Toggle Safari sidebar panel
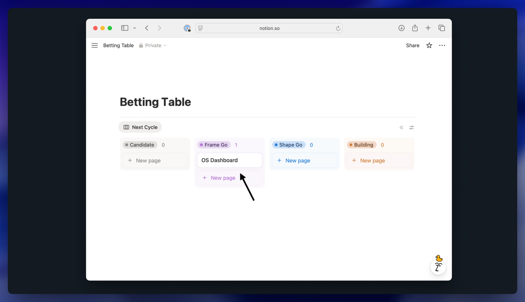Screen dimensions: 525x302 click(x=124, y=28)
